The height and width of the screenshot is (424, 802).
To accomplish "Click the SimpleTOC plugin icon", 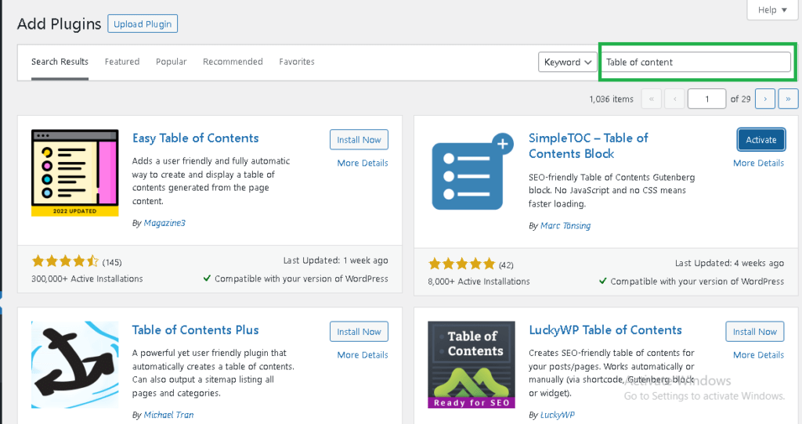I will [x=471, y=173].
